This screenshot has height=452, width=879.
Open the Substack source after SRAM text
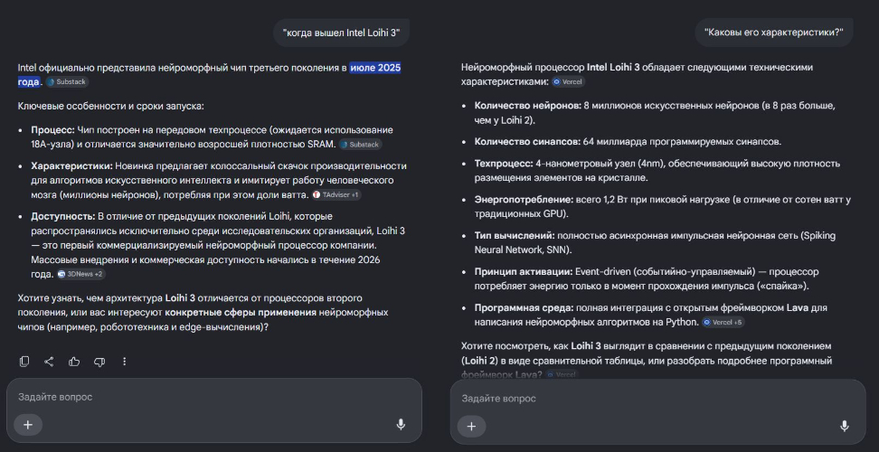pyautogui.click(x=361, y=145)
